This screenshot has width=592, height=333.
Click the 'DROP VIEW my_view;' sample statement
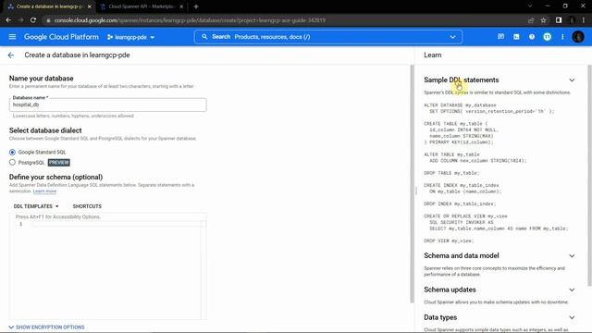pyautogui.click(x=449, y=240)
